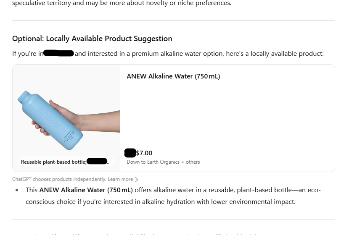Open the Learn more link
349x235 pixels.
[120, 179]
